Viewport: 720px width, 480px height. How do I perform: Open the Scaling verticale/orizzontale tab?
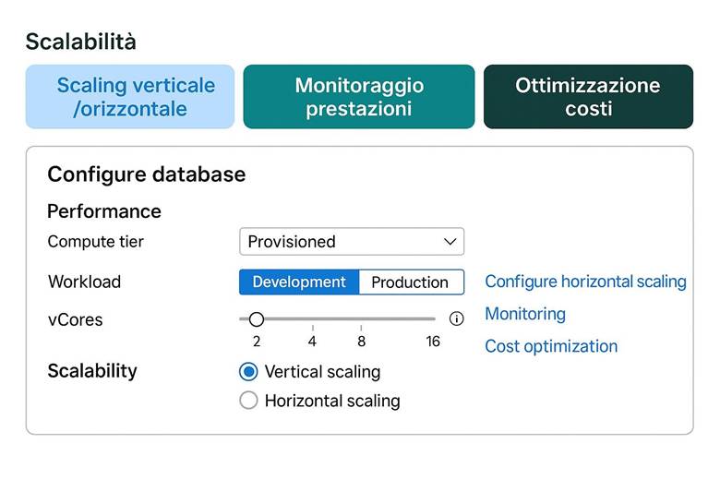pyautogui.click(x=130, y=97)
